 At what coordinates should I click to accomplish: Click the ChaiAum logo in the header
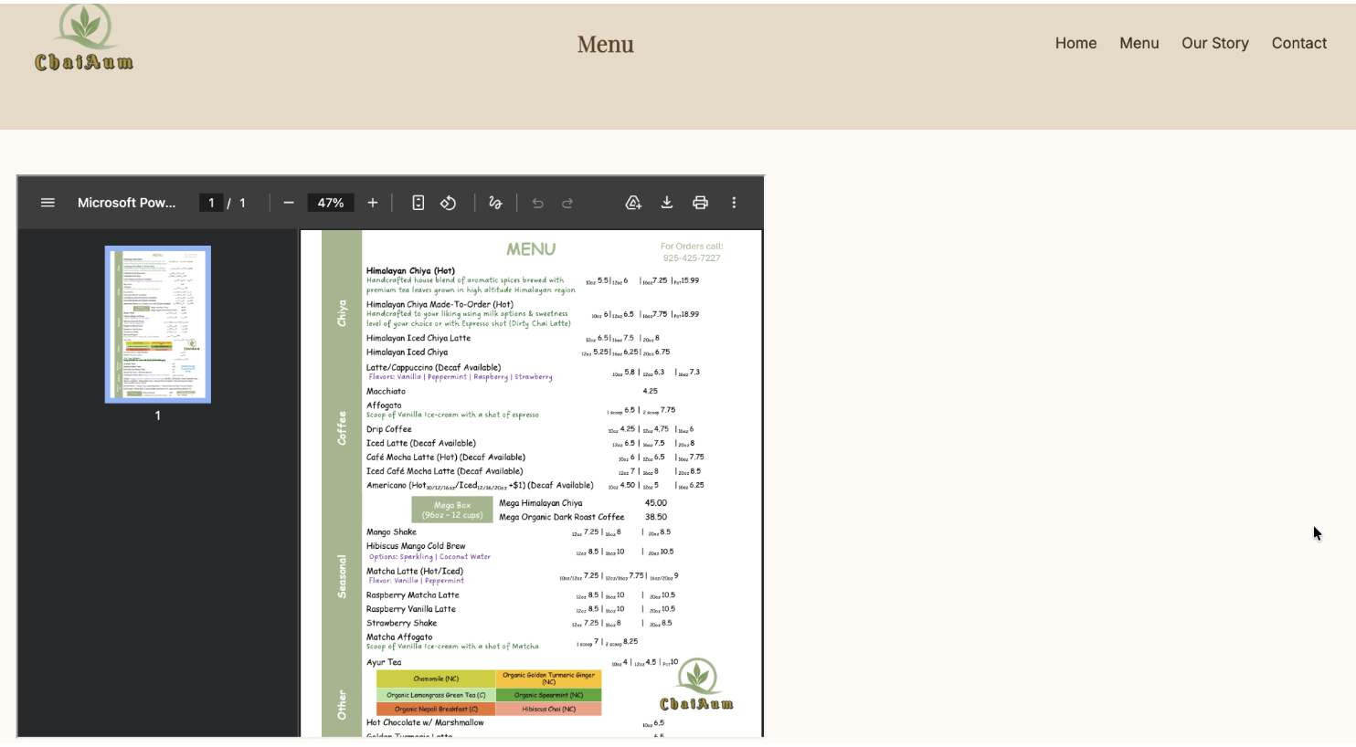pyautogui.click(x=84, y=38)
